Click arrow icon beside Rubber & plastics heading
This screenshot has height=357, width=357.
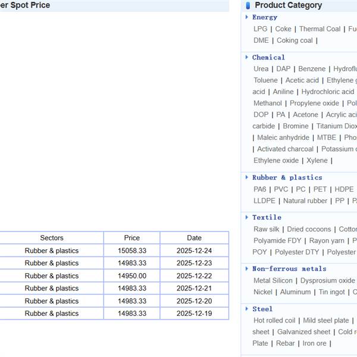coord(247,177)
